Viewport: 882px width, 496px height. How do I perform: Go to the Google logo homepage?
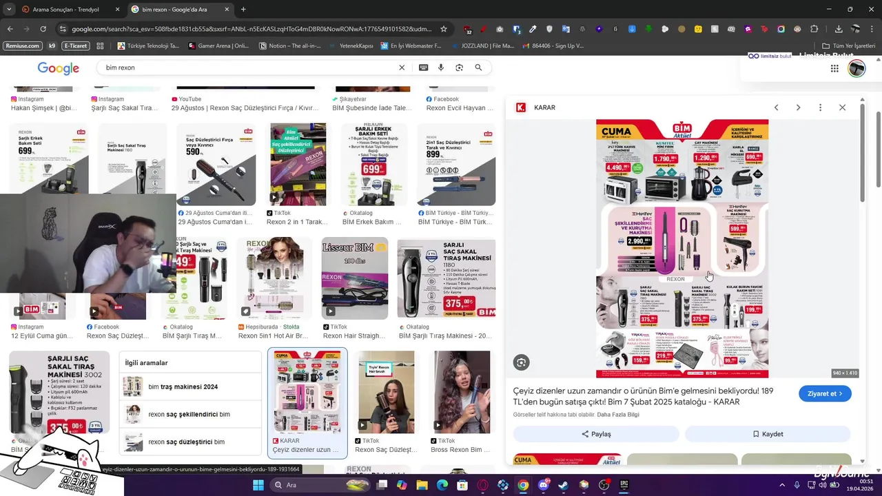(58, 68)
